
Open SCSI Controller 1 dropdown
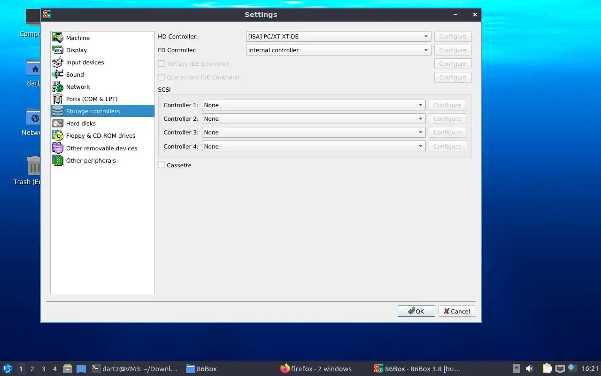coord(314,105)
